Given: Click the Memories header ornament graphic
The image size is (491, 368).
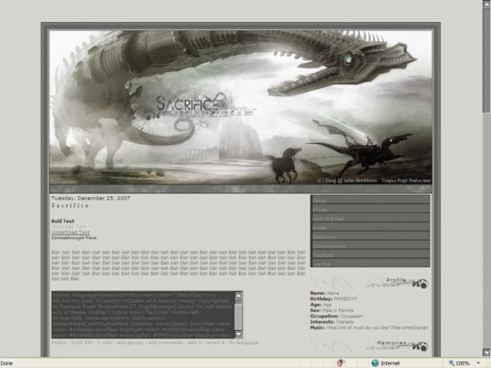Looking at the screenshot, I should (x=397, y=345).
